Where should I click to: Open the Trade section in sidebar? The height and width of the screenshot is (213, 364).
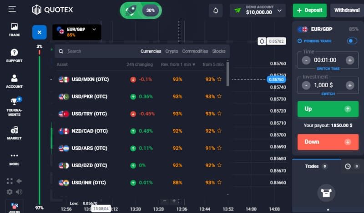[14, 30]
